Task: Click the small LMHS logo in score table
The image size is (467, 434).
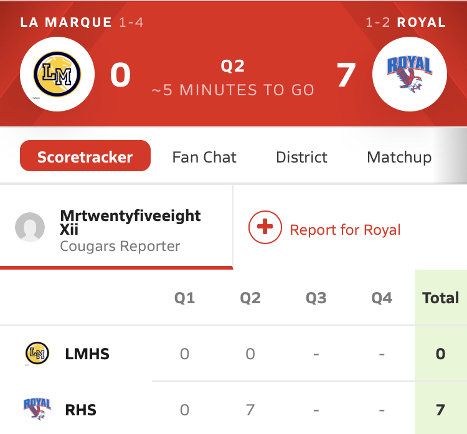Action: tap(37, 354)
